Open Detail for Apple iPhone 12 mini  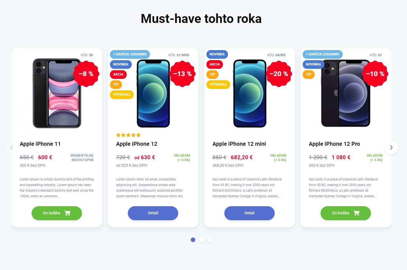coord(250,213)
